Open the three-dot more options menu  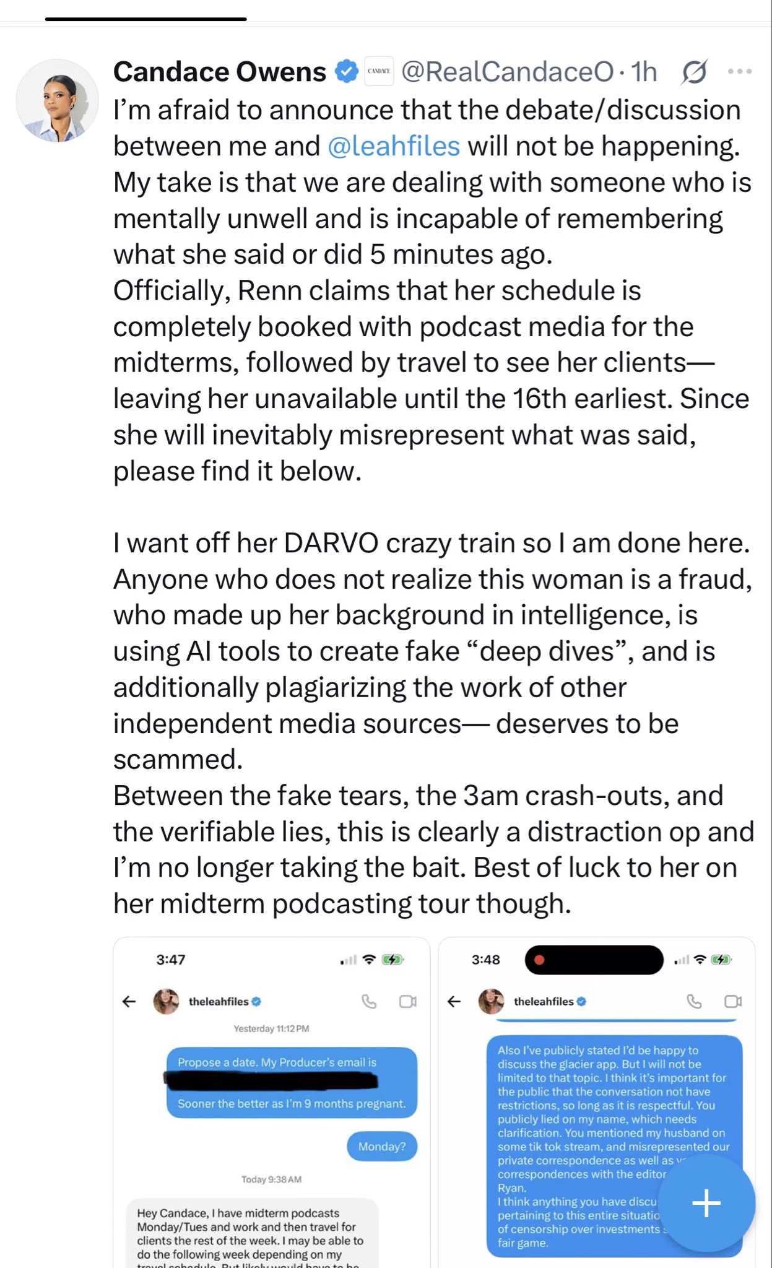click(x=740, y=72)
